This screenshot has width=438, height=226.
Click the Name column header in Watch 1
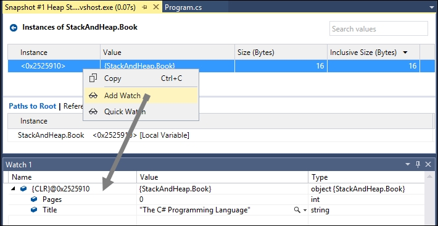point(73,177)
